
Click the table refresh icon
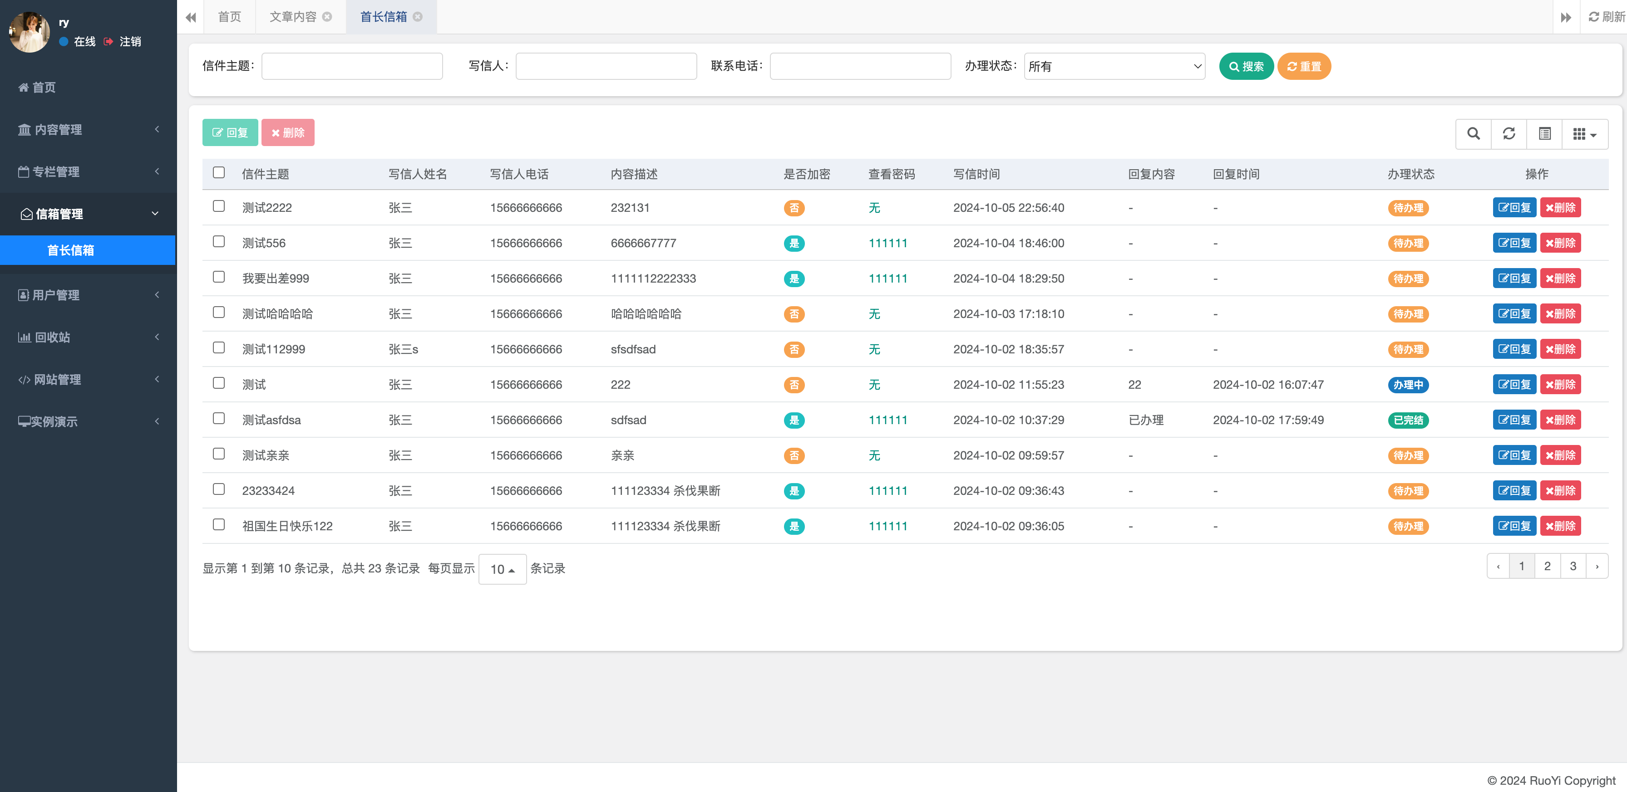coord(1509,134)
